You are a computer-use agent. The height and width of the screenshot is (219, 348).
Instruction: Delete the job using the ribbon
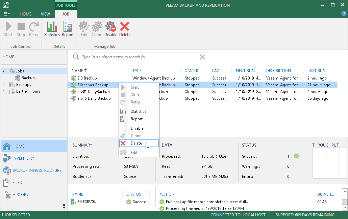125,29
